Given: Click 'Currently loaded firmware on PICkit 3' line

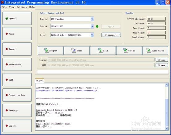Looking at the screenshot, I should 56,110.
